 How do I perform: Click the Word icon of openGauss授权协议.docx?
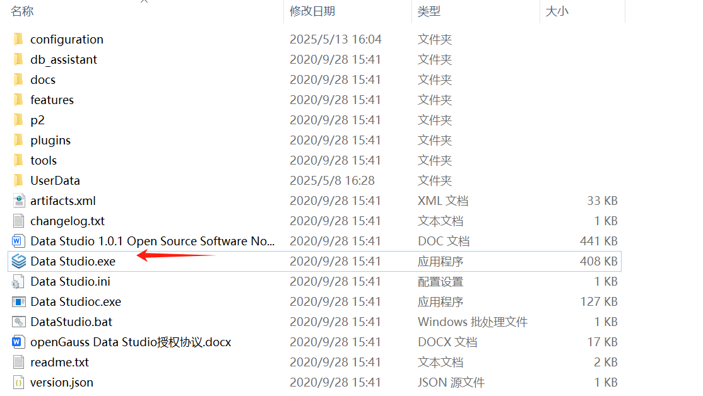coord(19,342)
